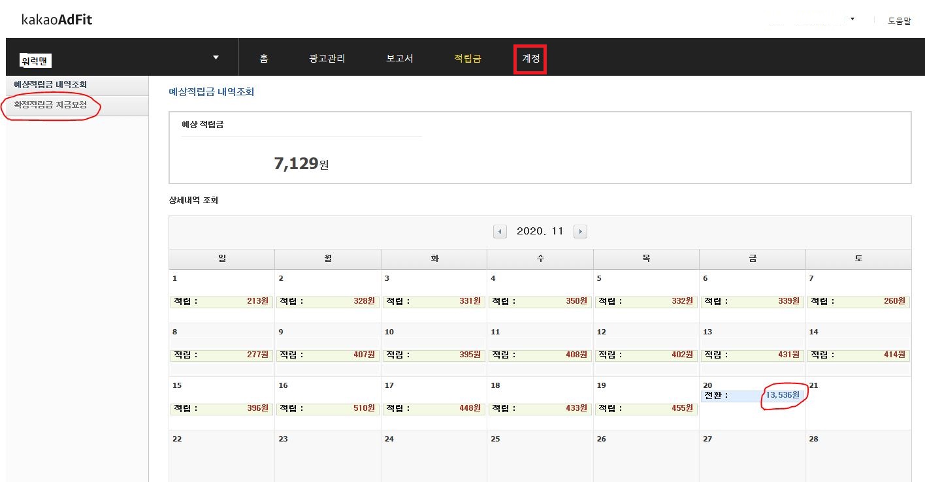Click the 토 column header
Screen dimensions: 925x482
point(858,259)
